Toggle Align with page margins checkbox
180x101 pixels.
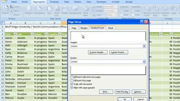(72, 88)
